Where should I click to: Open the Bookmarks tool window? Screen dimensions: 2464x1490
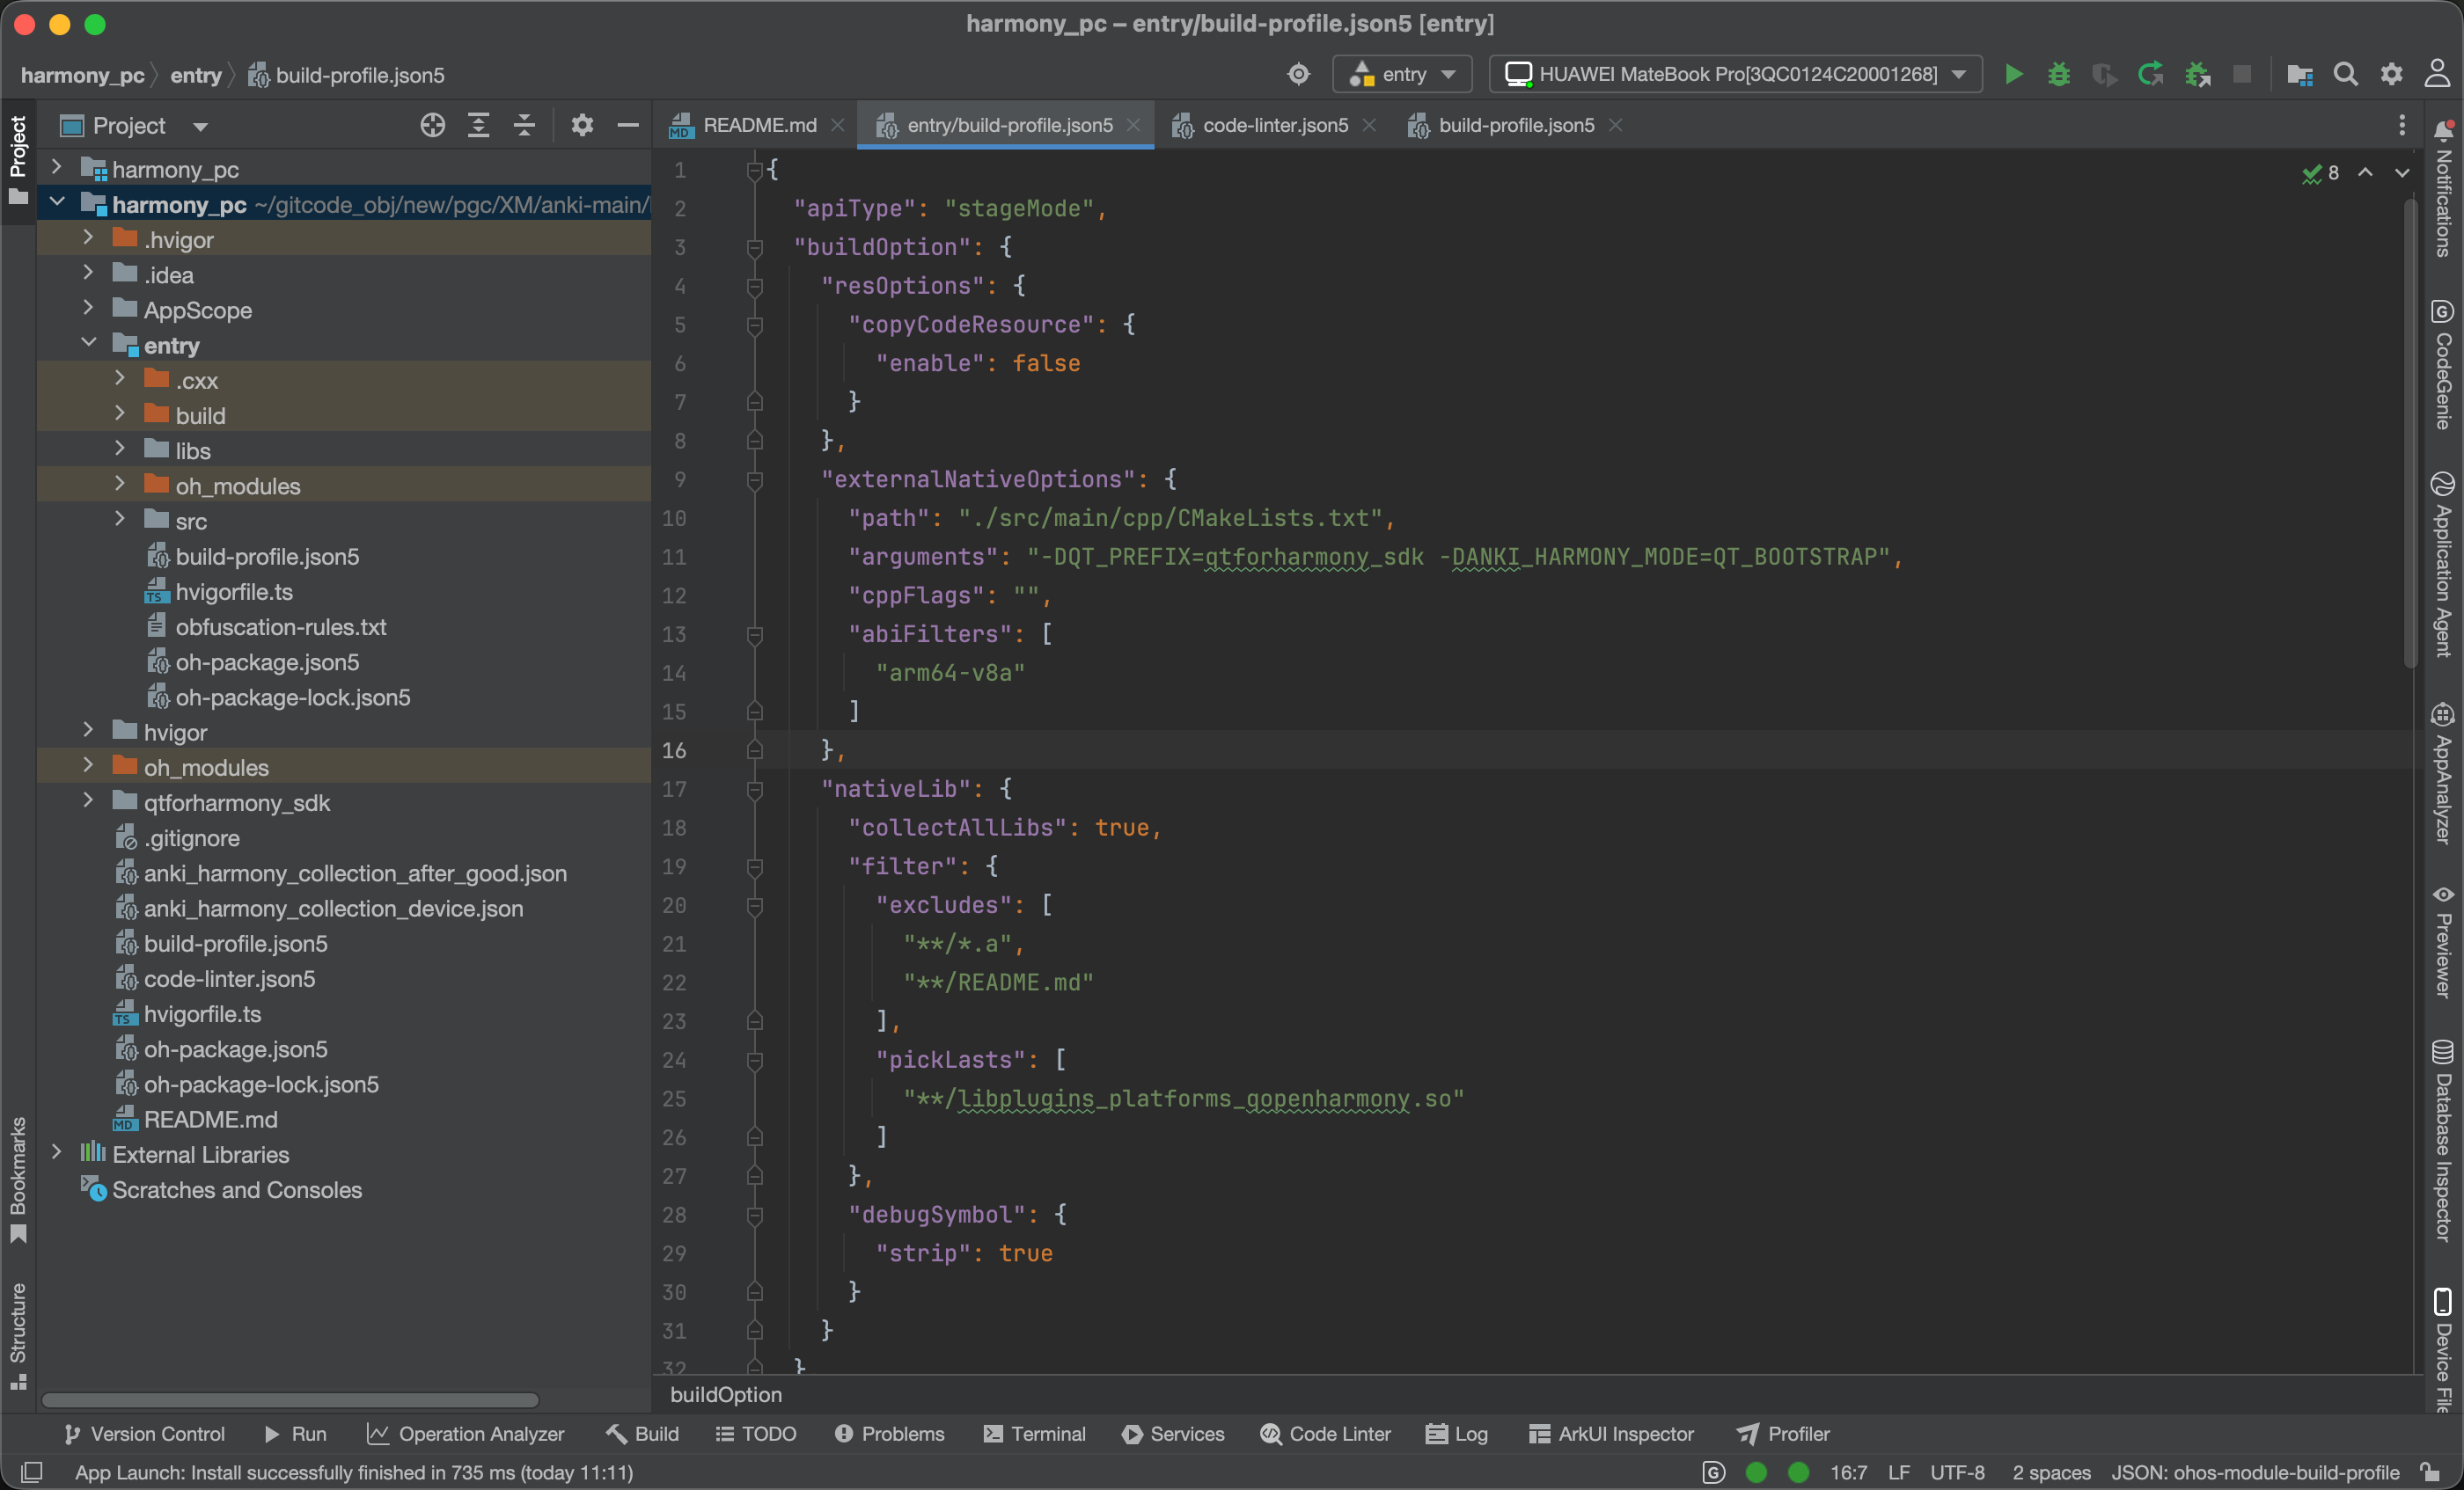coord(18,1180)
